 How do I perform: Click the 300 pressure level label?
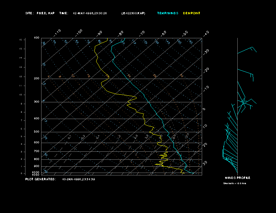[x=37, y=102]
